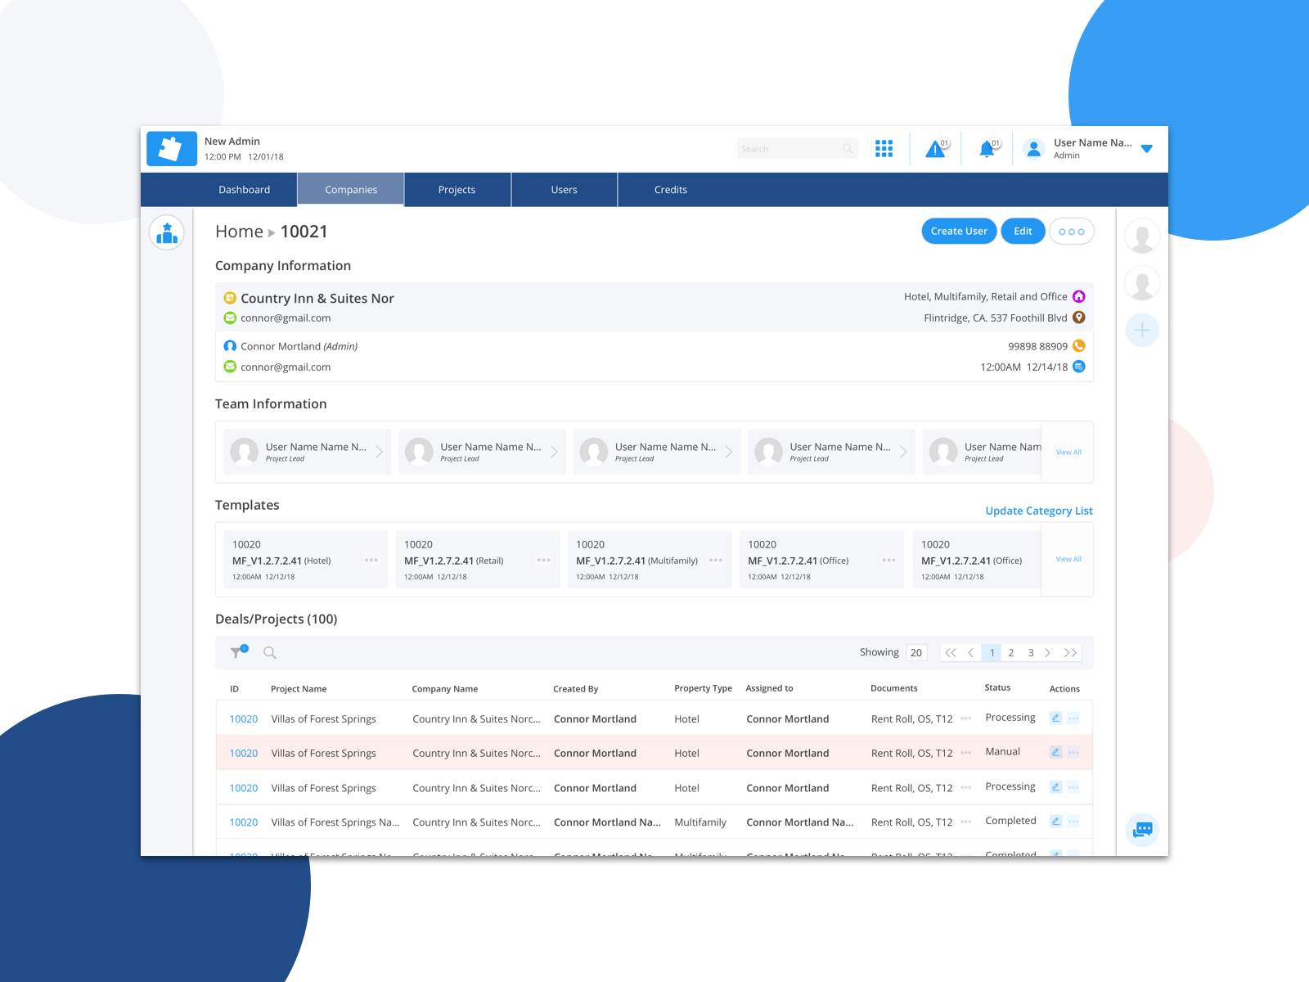Click the deals table search magnifier icon
1309x982 pixels.
click(x=270, y=653)
